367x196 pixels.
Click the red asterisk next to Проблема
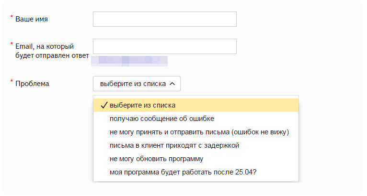click(11, 82)
